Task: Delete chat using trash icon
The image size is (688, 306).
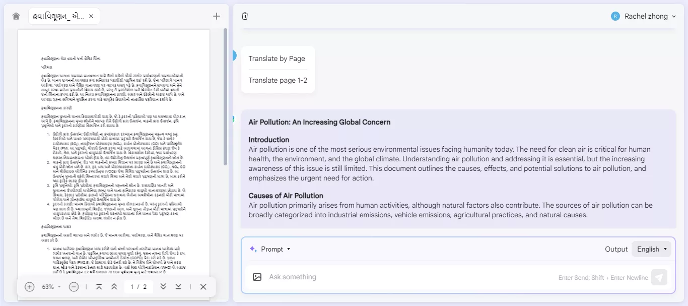Action: point(245,16)
